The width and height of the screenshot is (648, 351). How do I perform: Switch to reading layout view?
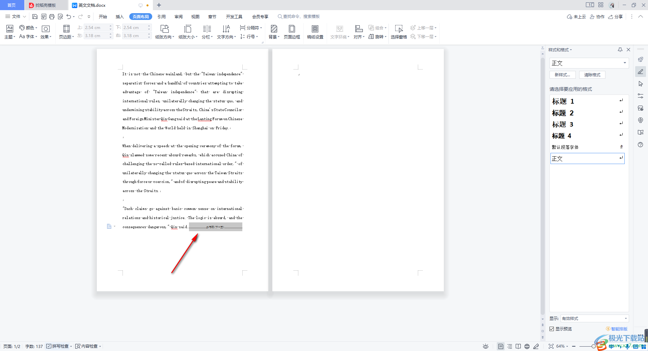(518, 346)
